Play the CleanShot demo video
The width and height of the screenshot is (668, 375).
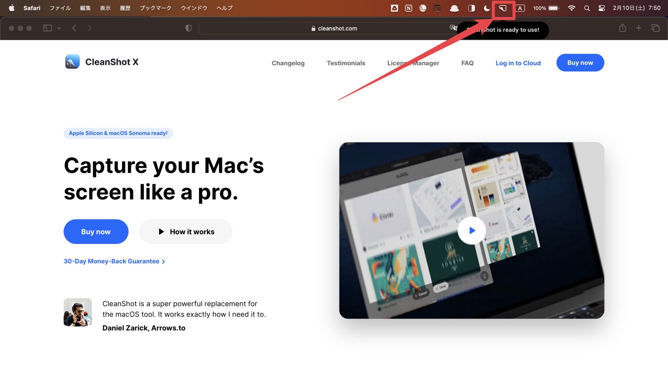click(472, 230)
